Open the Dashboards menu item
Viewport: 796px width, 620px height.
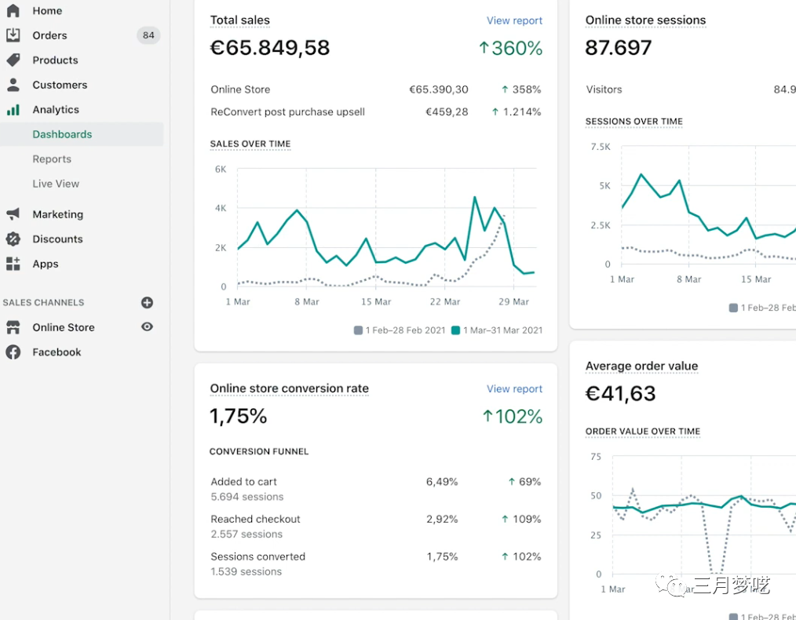pyautogui.click(x=62, y=134)
